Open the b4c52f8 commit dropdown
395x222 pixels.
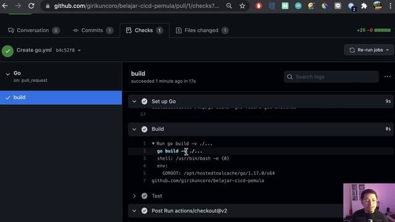(69, 51)
